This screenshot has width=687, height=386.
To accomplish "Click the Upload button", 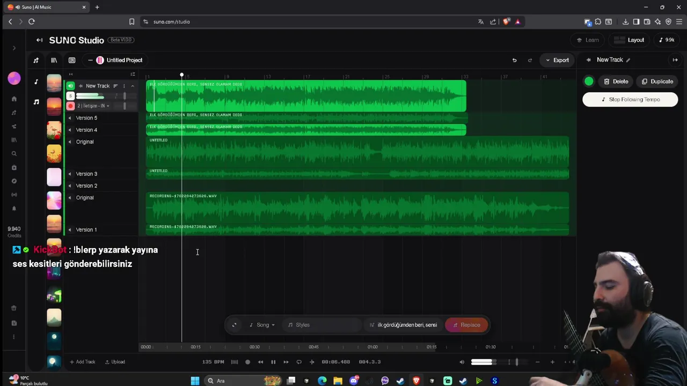I will [x=115, y=362].
